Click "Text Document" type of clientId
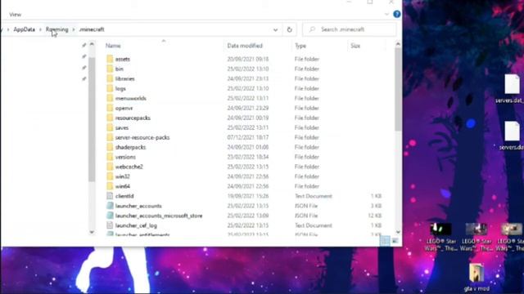This screenshot has height=294, width=524. pyautogui.click(x=314, y=196)
